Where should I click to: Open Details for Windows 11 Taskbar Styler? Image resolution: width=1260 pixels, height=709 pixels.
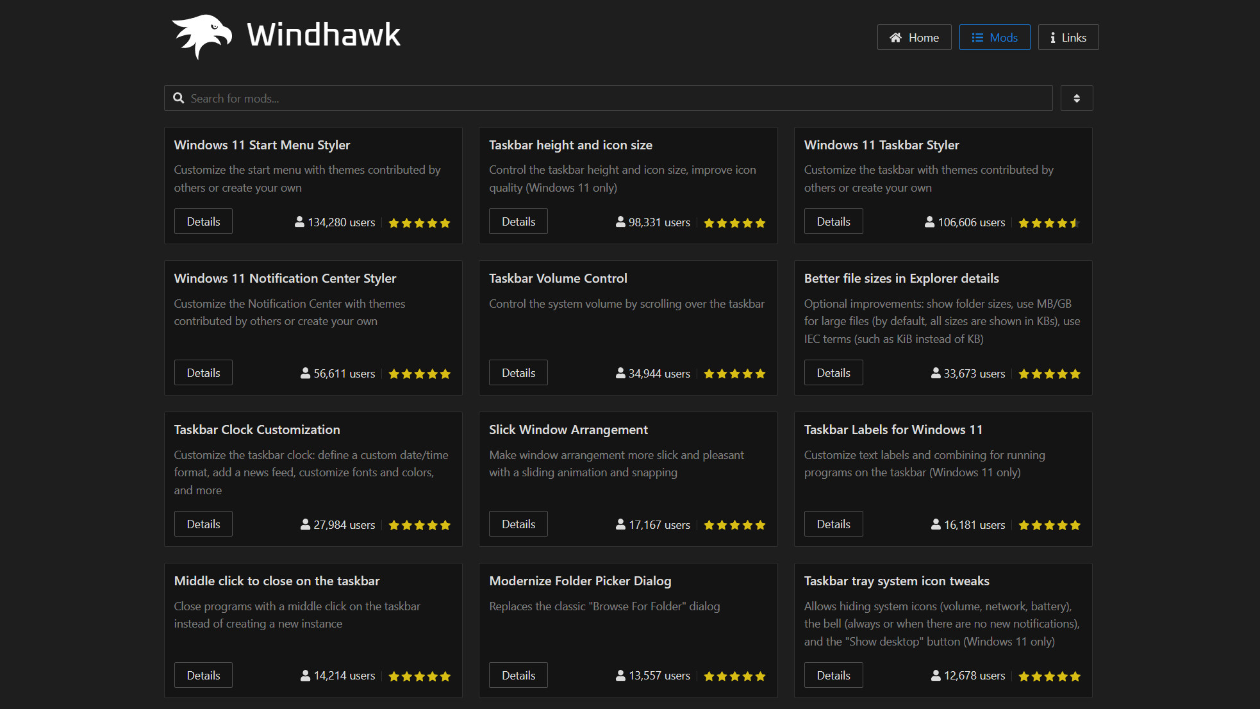[x=833, y=221]
